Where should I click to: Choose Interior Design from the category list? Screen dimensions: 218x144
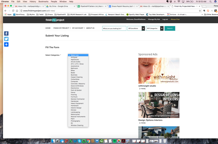click(x=76, y=108)
